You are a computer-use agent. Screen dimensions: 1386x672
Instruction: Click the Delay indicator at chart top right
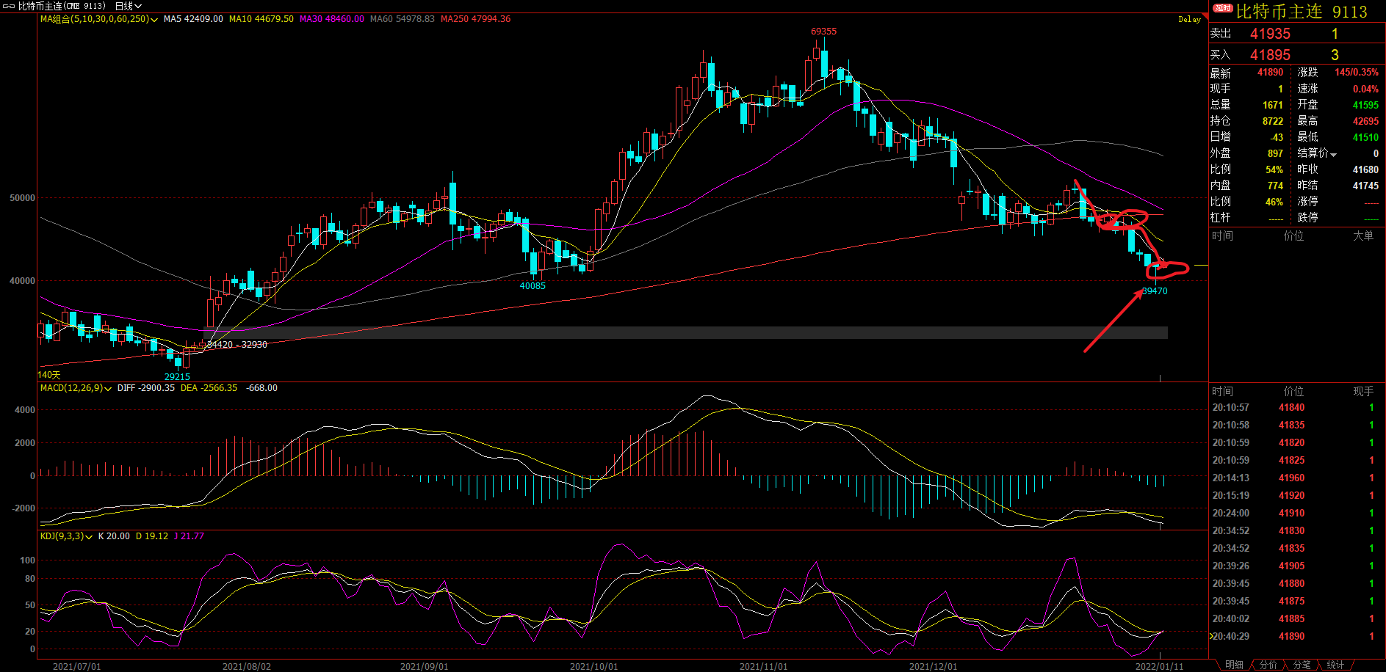[1189, 19]
